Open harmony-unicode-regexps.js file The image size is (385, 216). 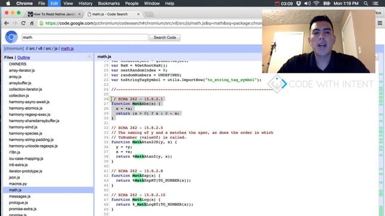33,146
